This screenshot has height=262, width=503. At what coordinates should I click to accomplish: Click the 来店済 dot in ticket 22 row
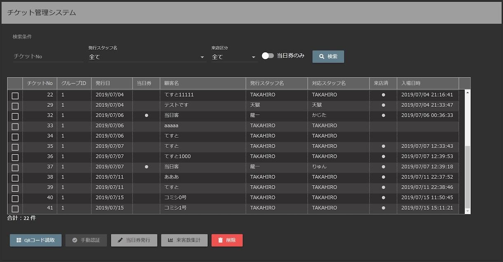tap(383, 95)
